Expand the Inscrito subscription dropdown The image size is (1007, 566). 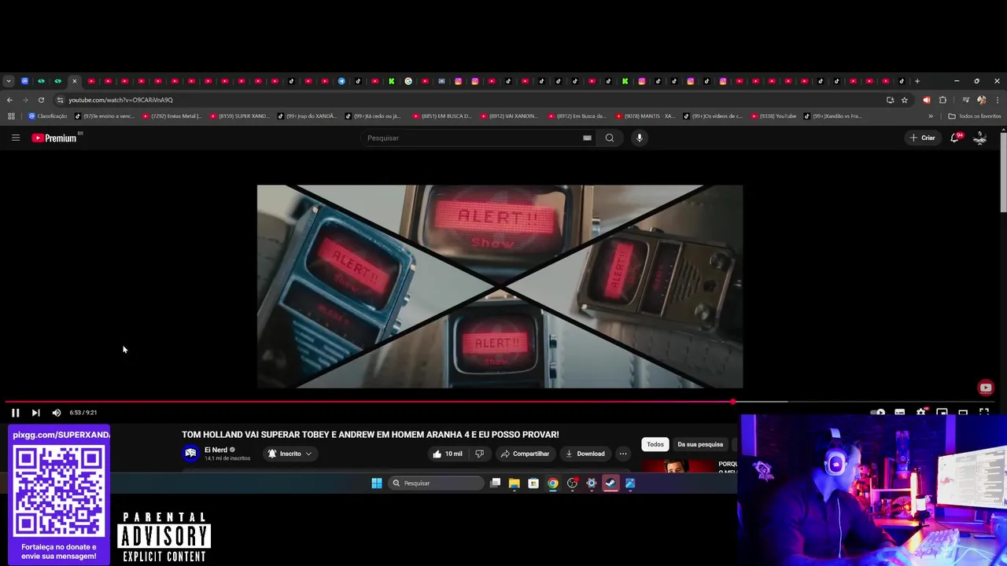(290, 454)
